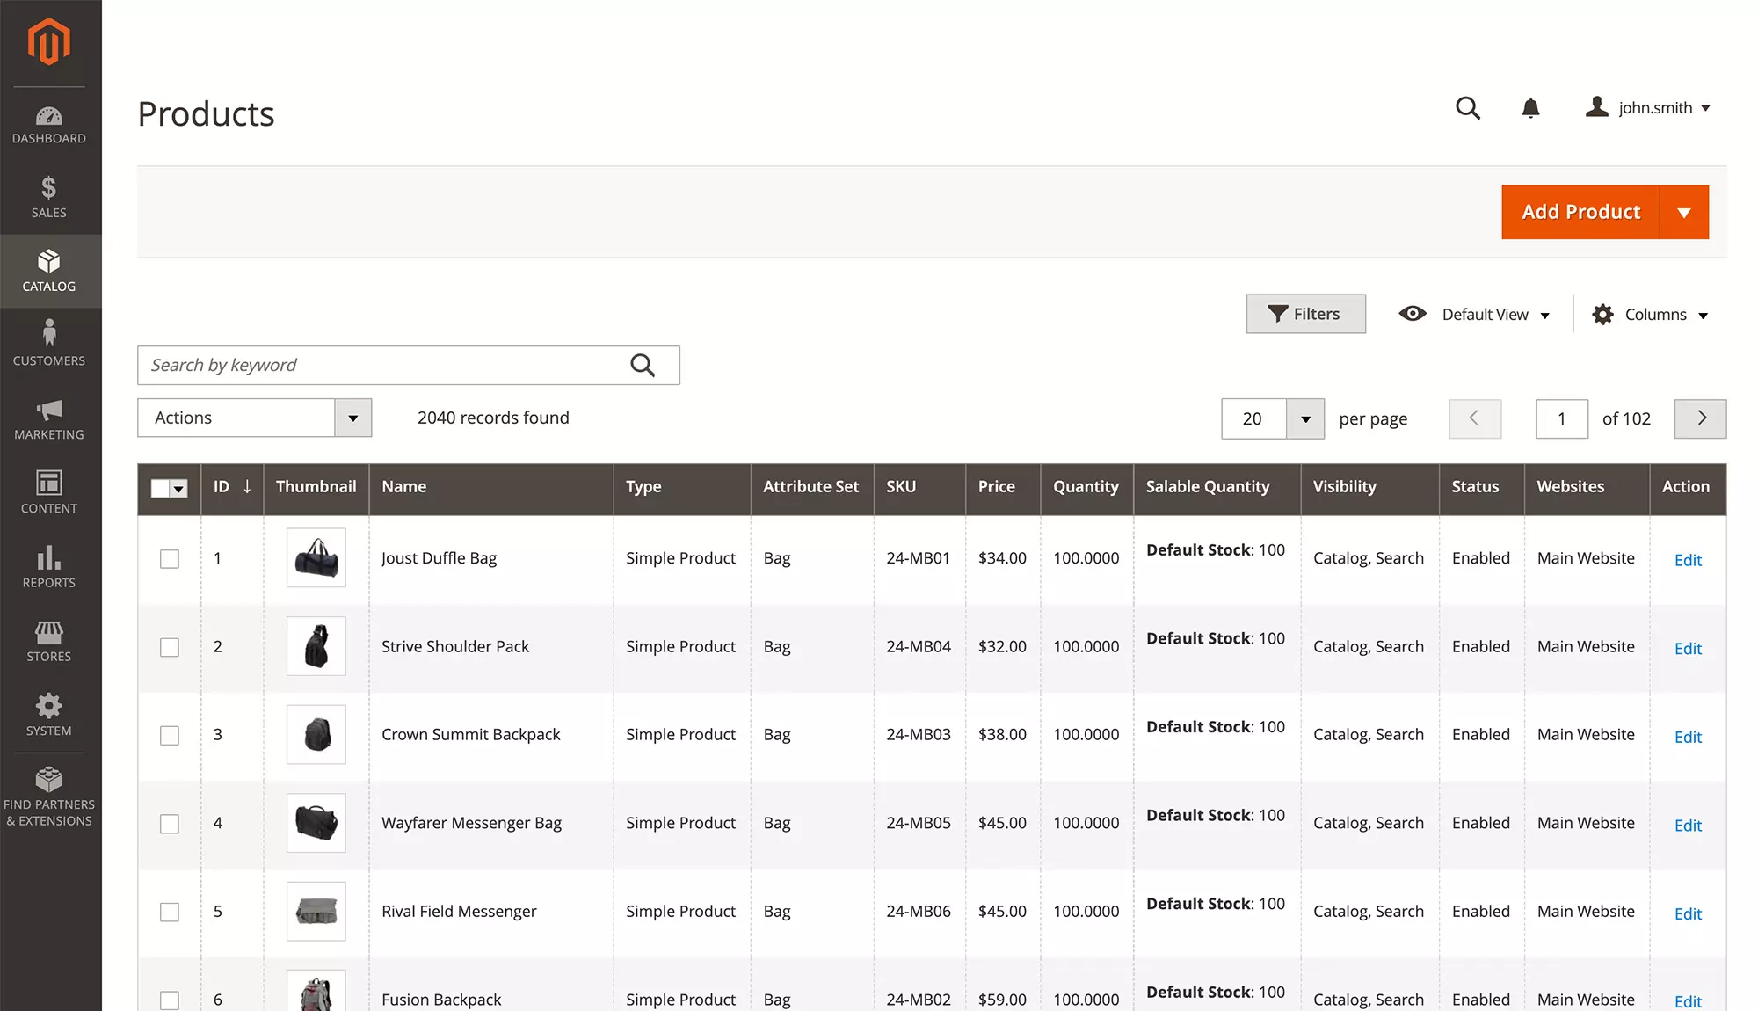Open the per page count dropdown
Viewport: 1758px width, 1011px height.
click(x=1305, y=419)
